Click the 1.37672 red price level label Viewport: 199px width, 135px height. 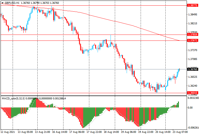point(193,40)
